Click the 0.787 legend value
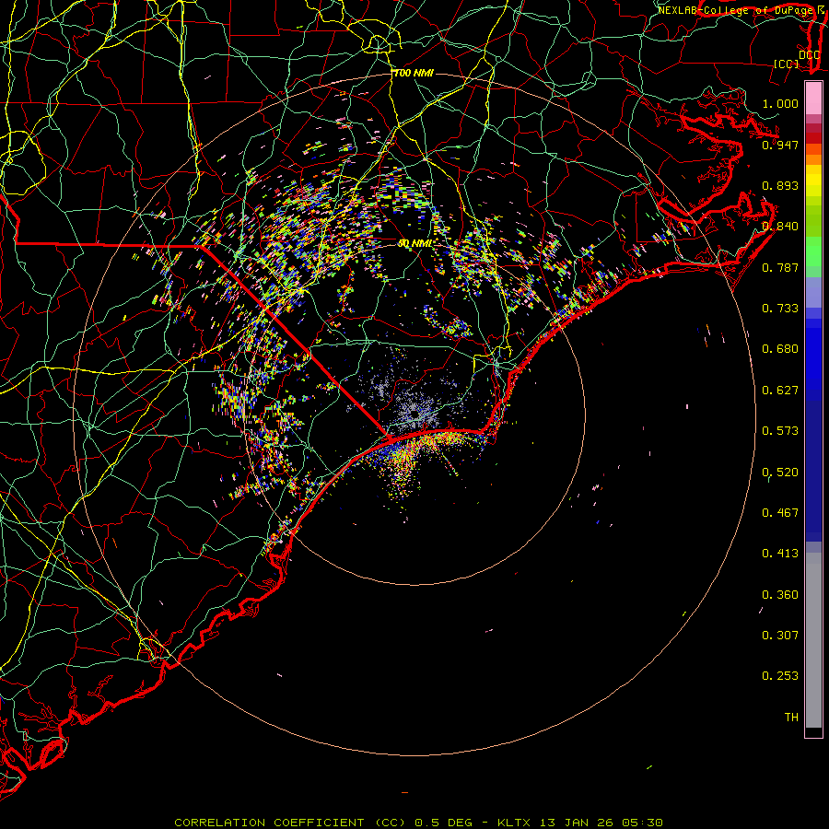This screenshot has width=829, height=829. [x=780, y=267]
